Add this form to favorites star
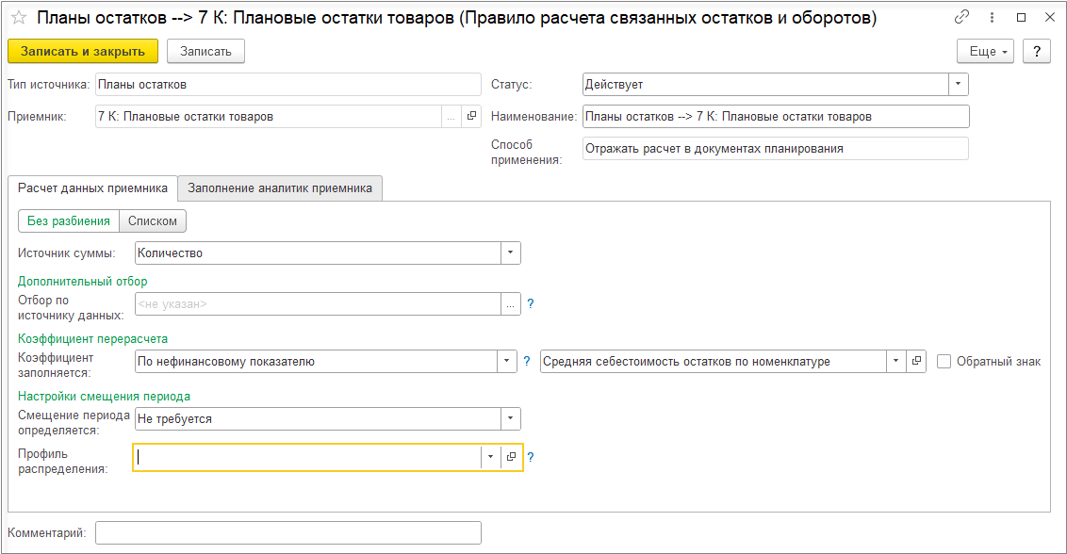 [18, 18]
